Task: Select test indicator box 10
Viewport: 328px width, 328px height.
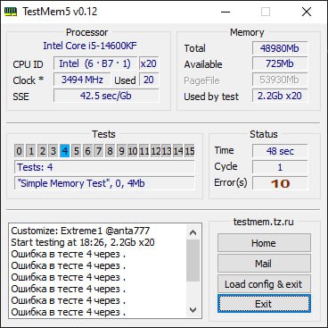Action: 133,151
